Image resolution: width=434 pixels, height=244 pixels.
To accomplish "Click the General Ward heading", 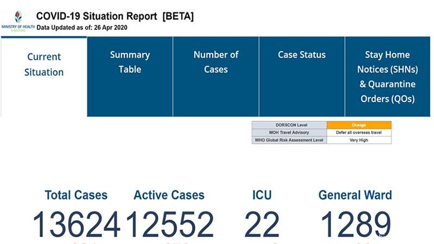I will point(355,195).
